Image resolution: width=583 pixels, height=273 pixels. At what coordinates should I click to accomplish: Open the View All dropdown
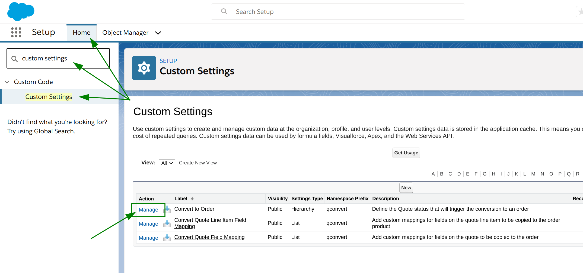point(167,163)
